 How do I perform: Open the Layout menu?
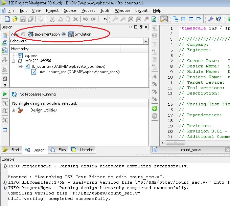141,11
